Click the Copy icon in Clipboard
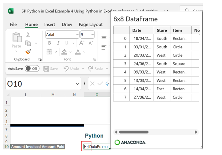This screenshot has height=155, width=222. pyautogui.click(x=28, y=43)
